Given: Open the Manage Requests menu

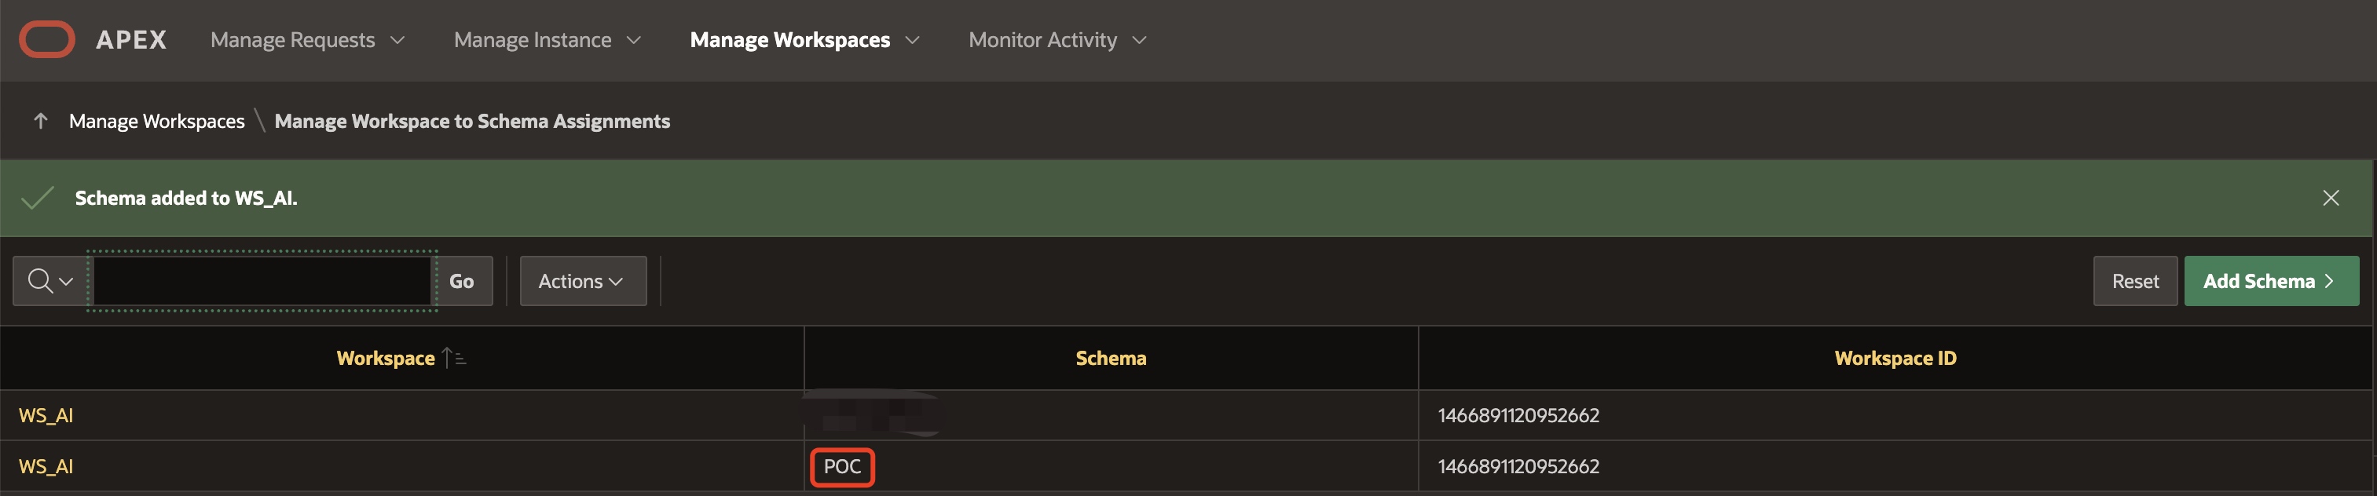Looking at the screenshot, I should 306,40.
